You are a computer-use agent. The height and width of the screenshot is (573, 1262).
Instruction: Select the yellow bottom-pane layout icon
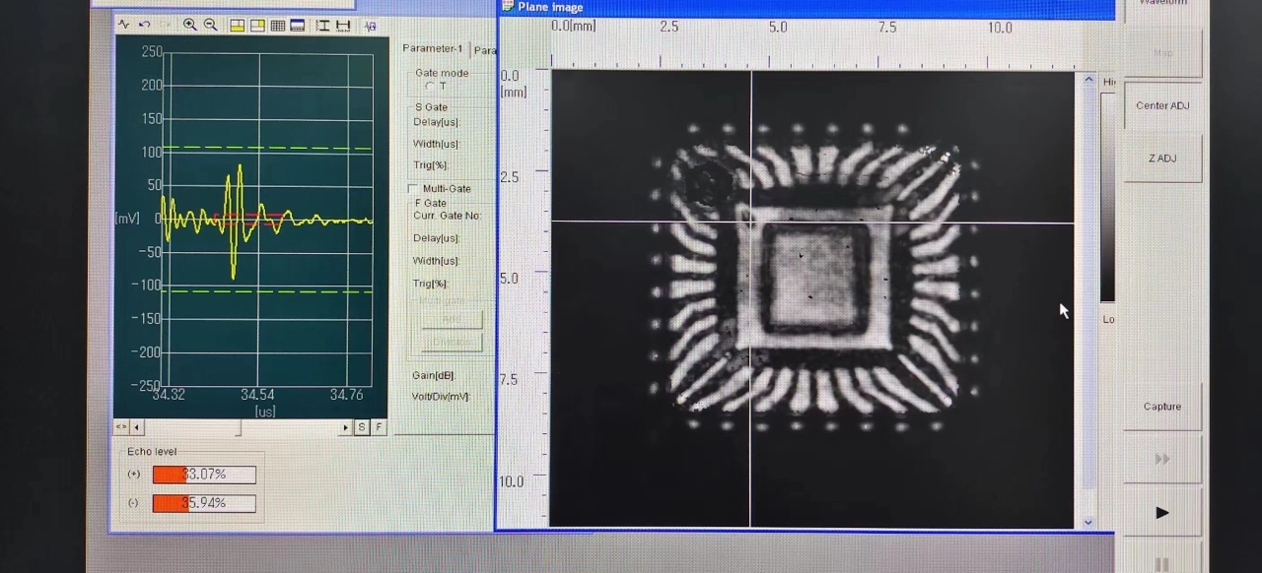(x=238, y=26)
